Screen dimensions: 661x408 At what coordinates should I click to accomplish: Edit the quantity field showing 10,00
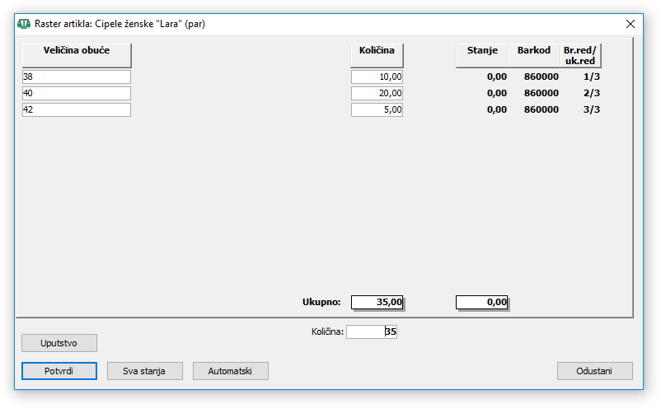377,76
